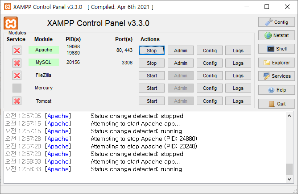Click the Mercury module label
The image size is (298, 194).
[44, 88]
